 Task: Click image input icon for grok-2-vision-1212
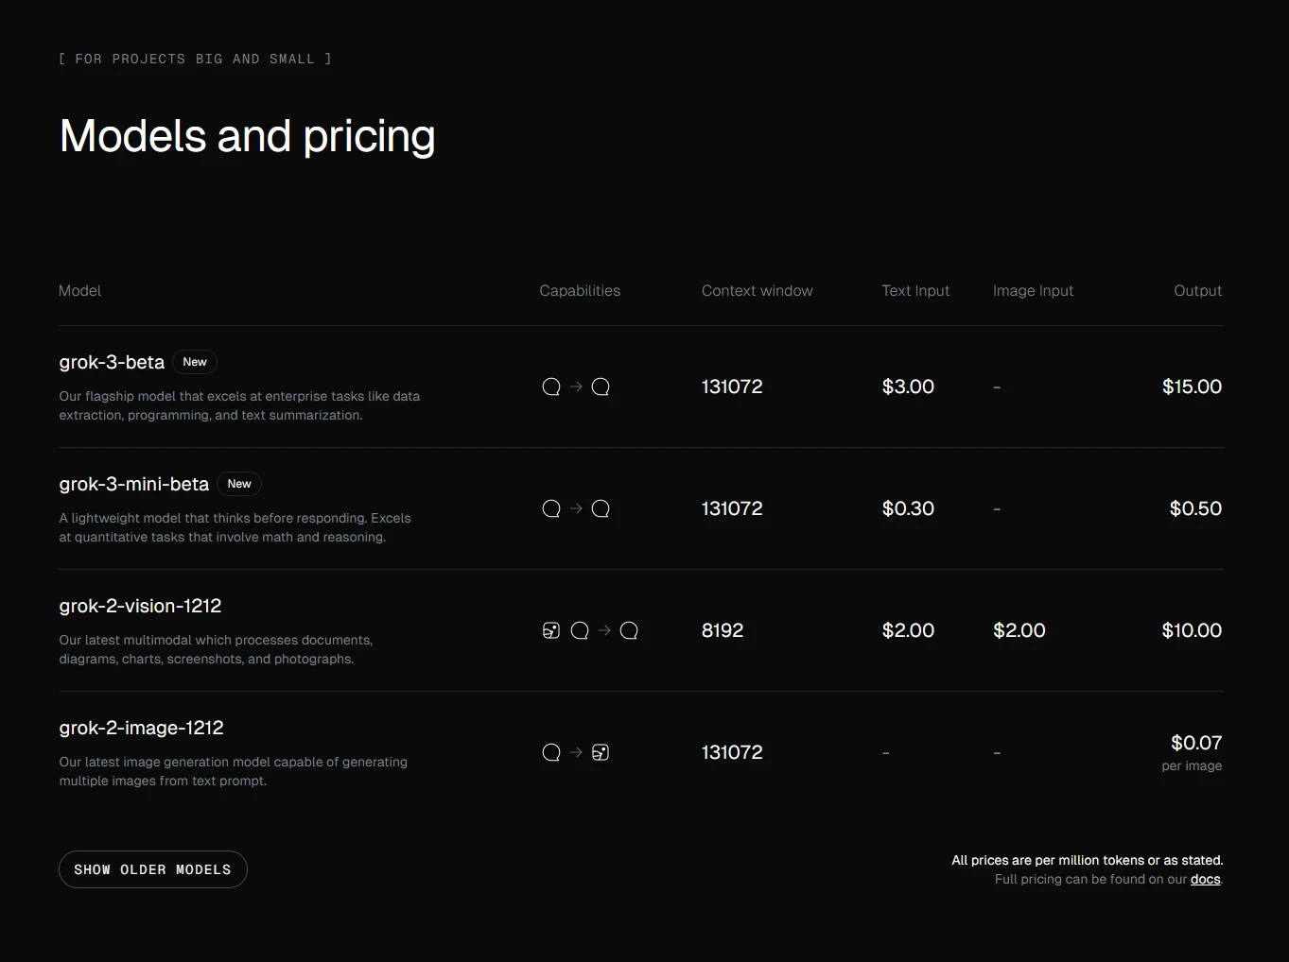point(551,630)
